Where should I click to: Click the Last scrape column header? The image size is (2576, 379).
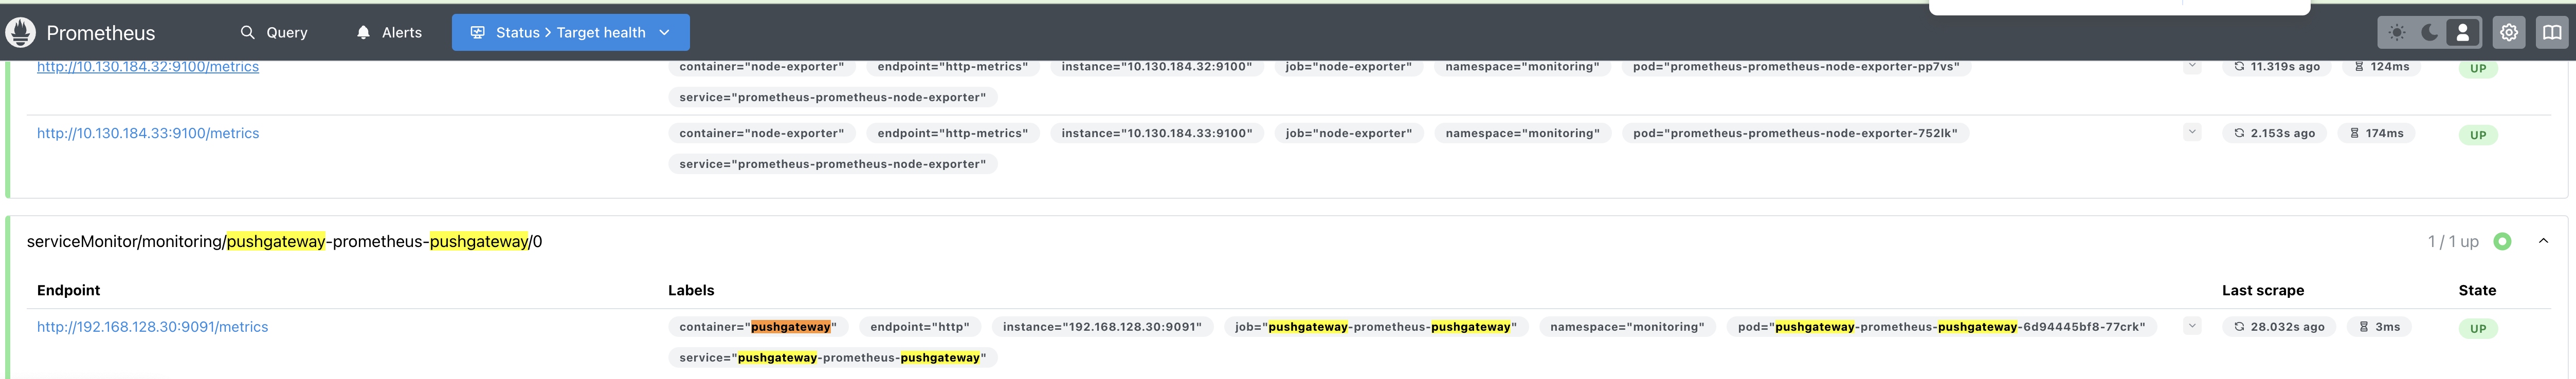(2263, 290)
